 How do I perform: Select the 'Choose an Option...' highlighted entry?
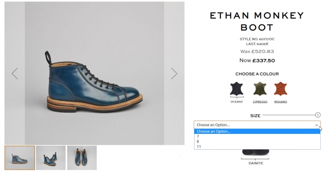tap(257, 131)
